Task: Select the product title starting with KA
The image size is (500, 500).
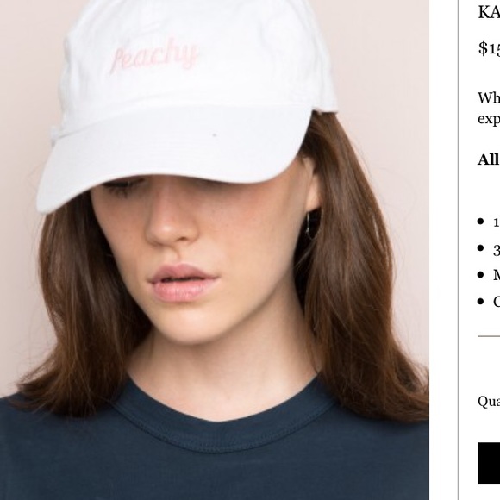Action: click(x=489, y=13)
